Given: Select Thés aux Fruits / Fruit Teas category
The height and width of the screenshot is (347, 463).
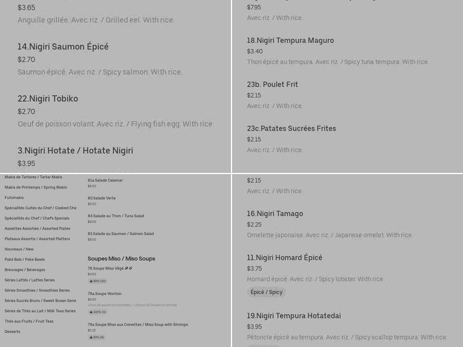Looking at the screenshot, I should 29,322.
